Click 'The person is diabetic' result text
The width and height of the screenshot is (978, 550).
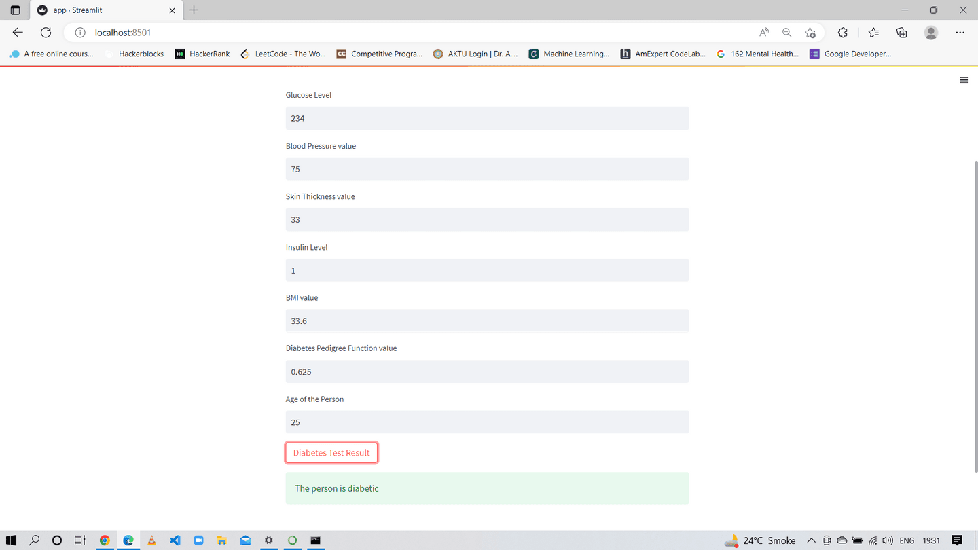[x=337, y=488]
